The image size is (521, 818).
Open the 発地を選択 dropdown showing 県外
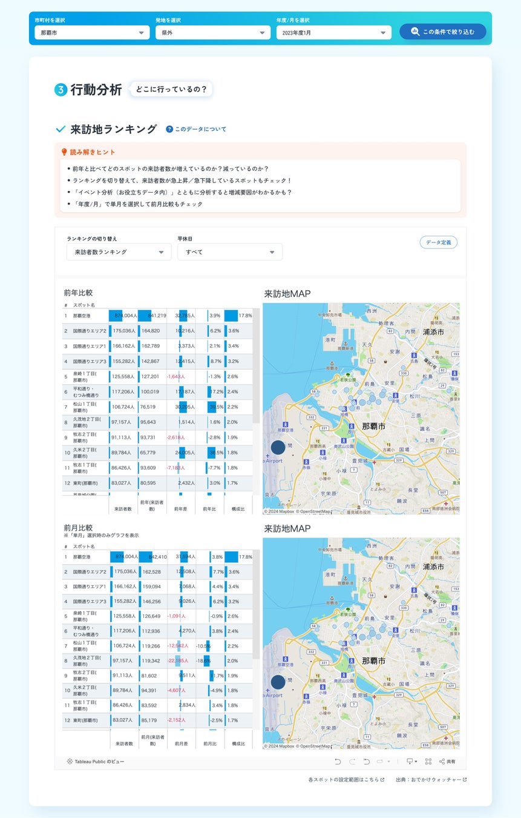[213, 33]
